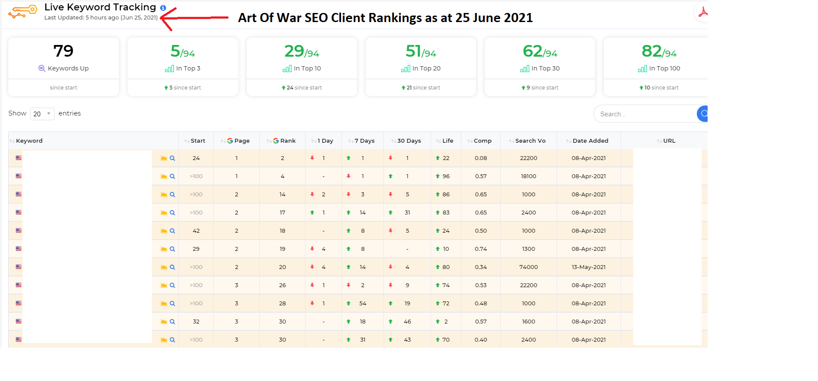Open chart icon for the rank 17 row
Viewport: 818px width, 381px height.
[164, 213]
